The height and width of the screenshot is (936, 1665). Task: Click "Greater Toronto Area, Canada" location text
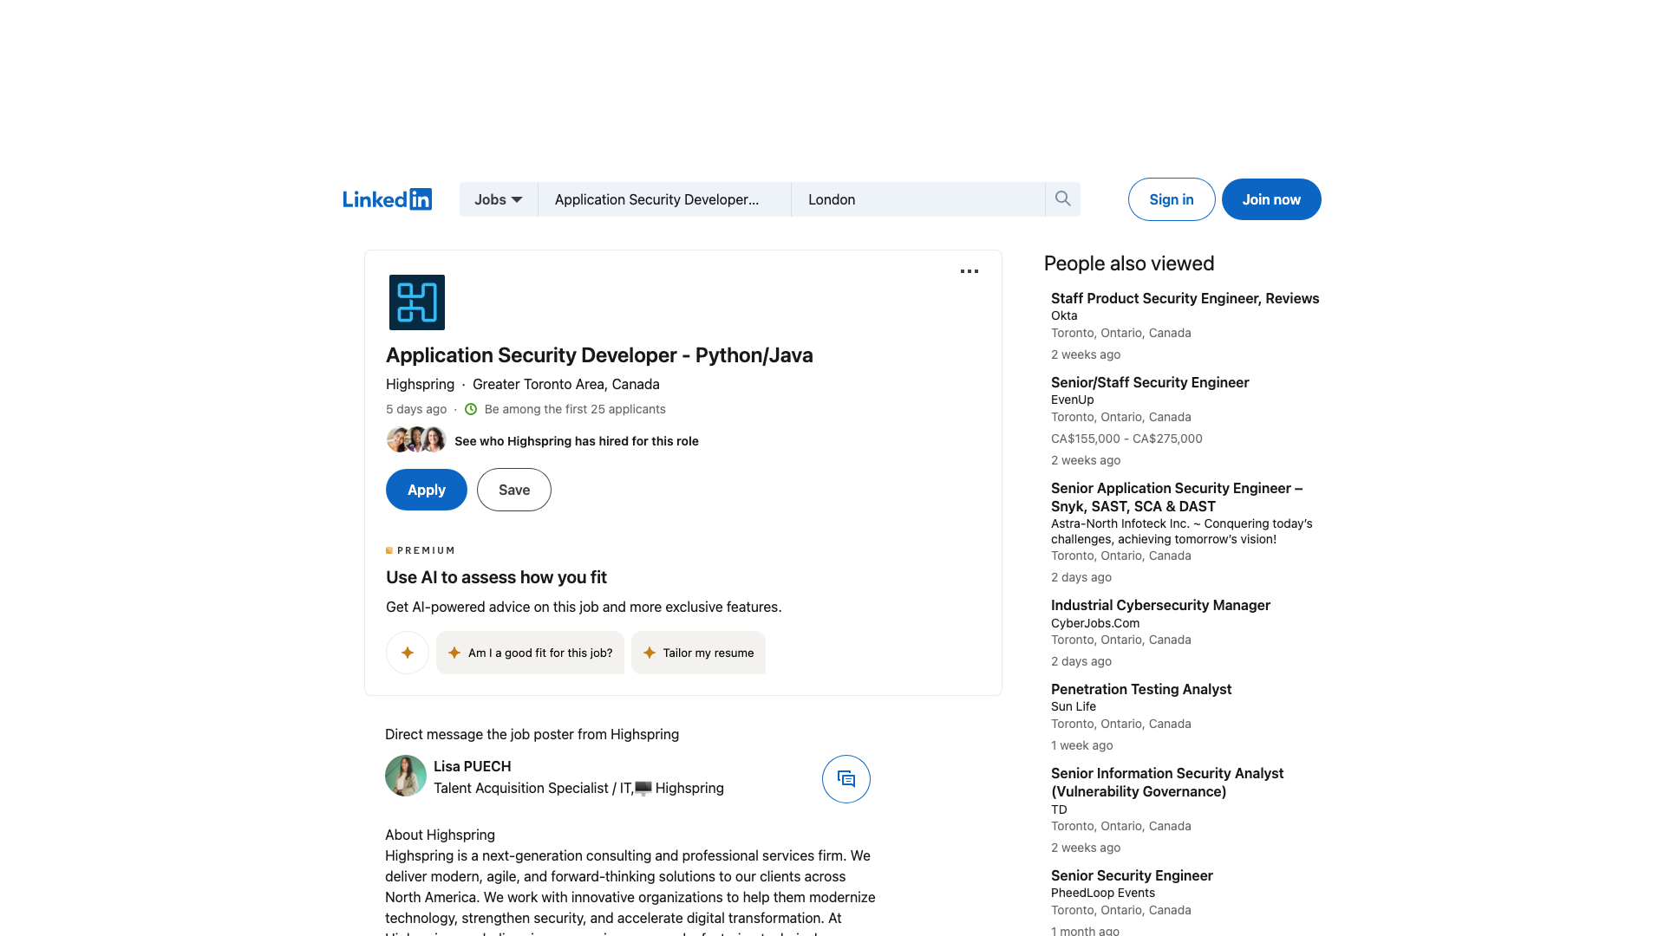tap(566, 384)
